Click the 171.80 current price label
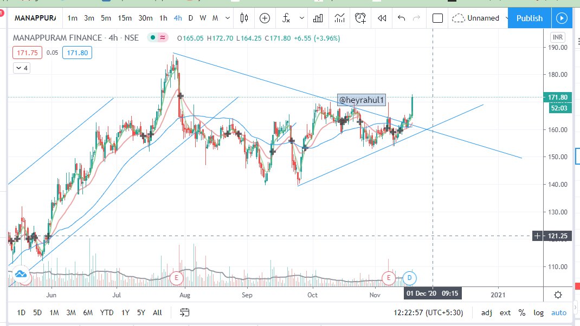The width and height of the screenshot is (580, 326). 557,97
